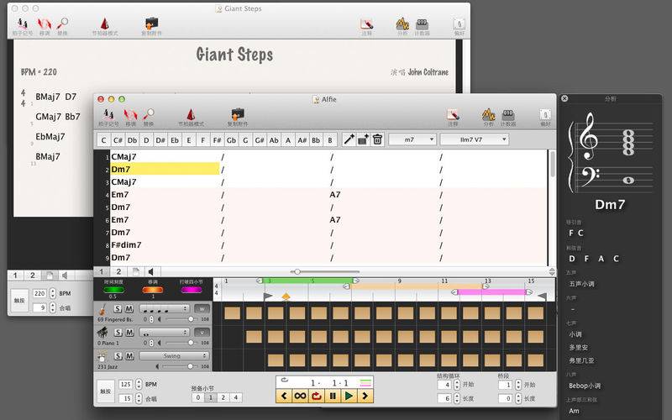Click the transpose icon in Alfie toolbar
This screenshot has width=672, height=420.
point(130,115)
